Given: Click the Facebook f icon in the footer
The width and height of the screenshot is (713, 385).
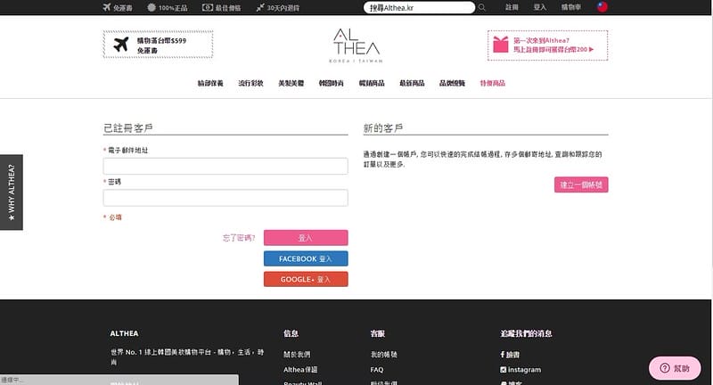Looking at the screenshot, I should [503, 354].
